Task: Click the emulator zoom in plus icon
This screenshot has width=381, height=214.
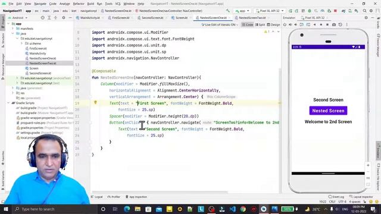Action: (x=368, y=165)
